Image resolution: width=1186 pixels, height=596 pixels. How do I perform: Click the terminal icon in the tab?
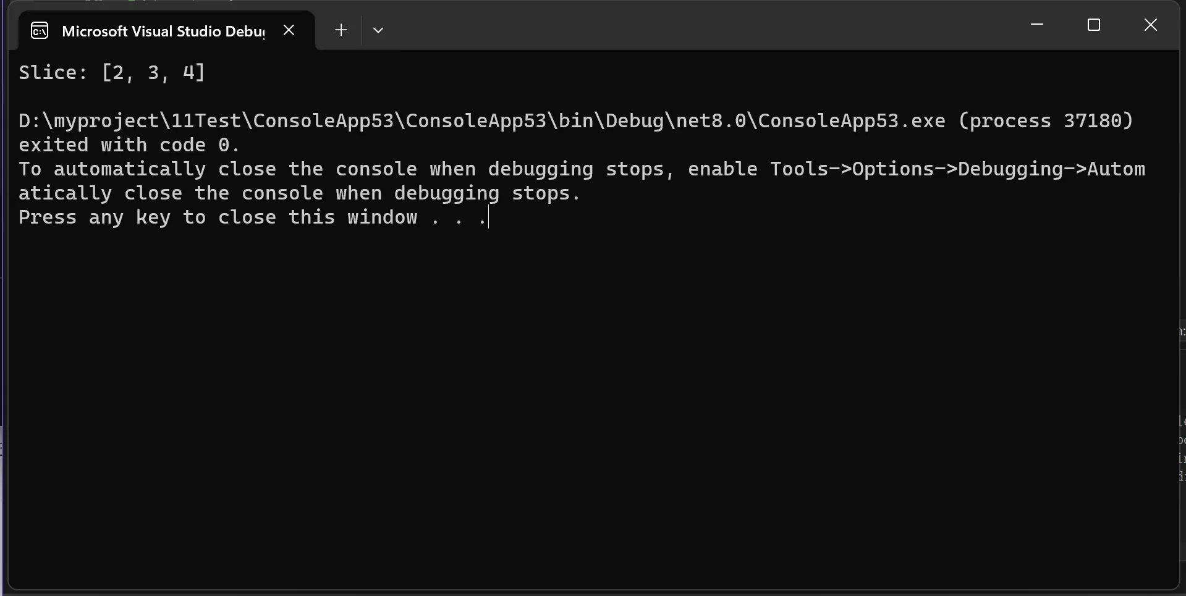point(40,30)
